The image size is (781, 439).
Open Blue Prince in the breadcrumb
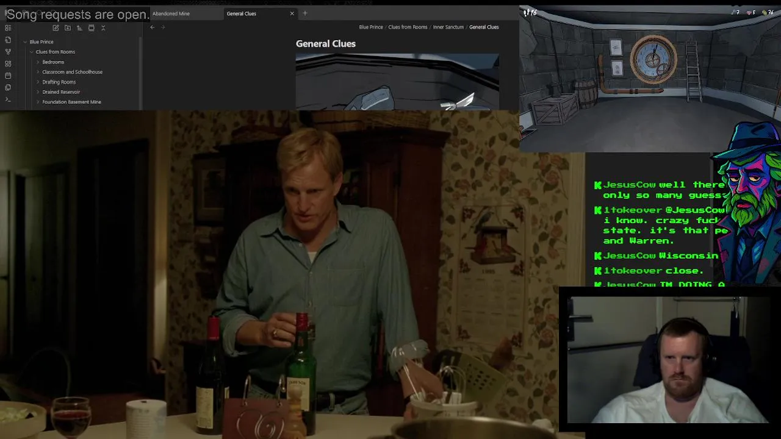[x=371, y=27]
